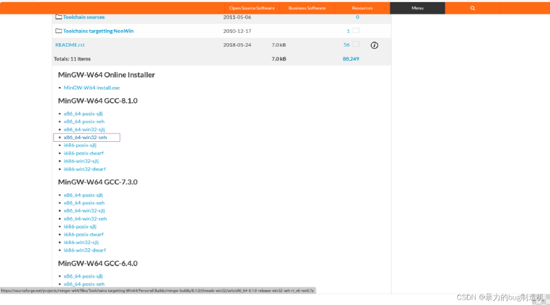Open GCC-8.1.0 i686-win32-dwarf link
The height and width of the screenshot is (305, 550).
pyautogui.click(x=85, y=169)
